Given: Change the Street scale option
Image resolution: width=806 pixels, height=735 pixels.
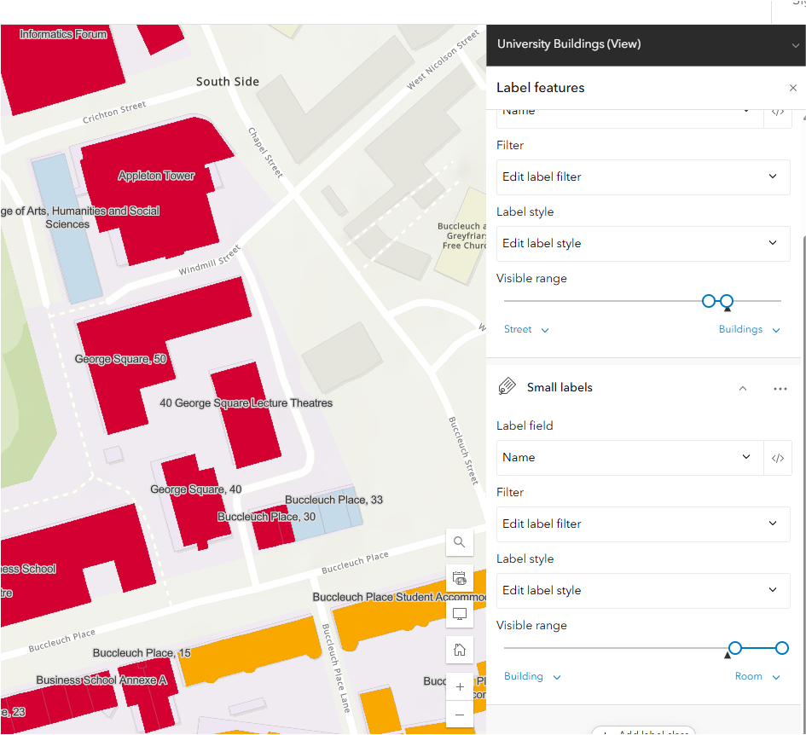Looking at the screenshot, I should (526, 329).
